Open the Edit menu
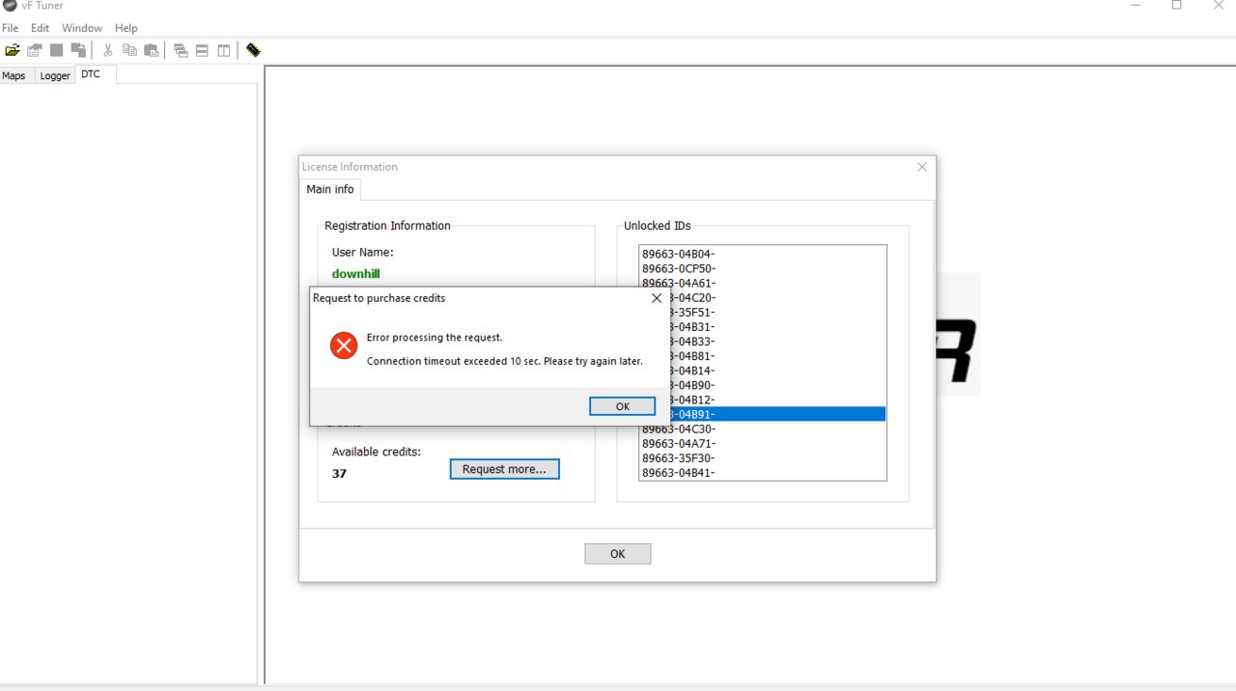This screenshot has height=691, width=1236. tap(40, 28)
